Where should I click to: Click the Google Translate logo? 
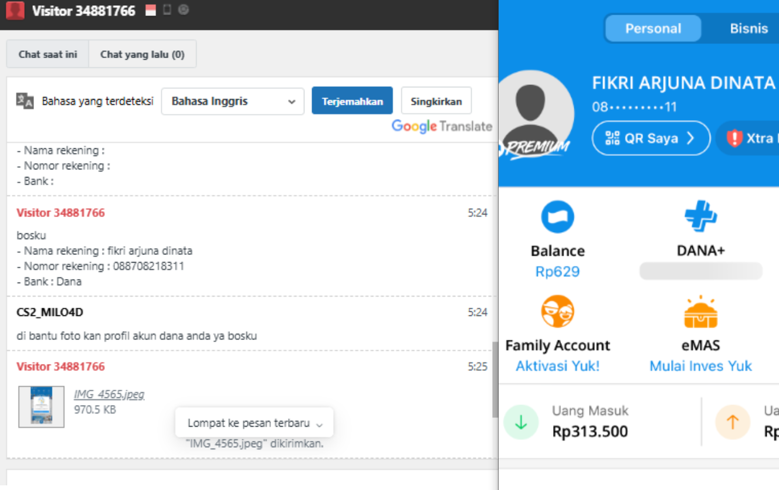pyautogui.click(x=442, y=127)
